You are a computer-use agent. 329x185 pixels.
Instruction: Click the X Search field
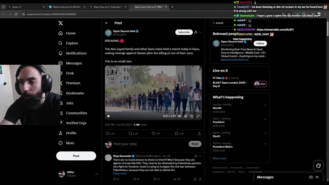pyautogui.click(x=240, y=23)
